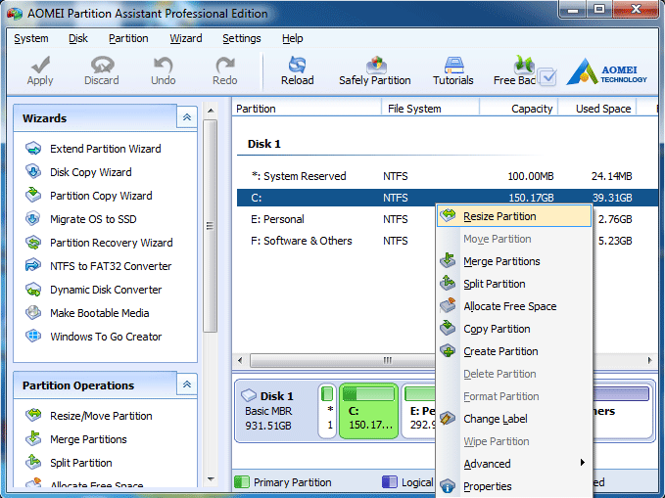Choose Split Partition from context menu

pyautogui.click(x=514, y=284)
